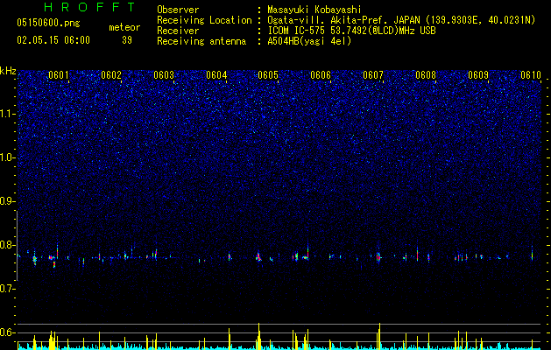Click the Receiving antenna label

tap(201, 41)
